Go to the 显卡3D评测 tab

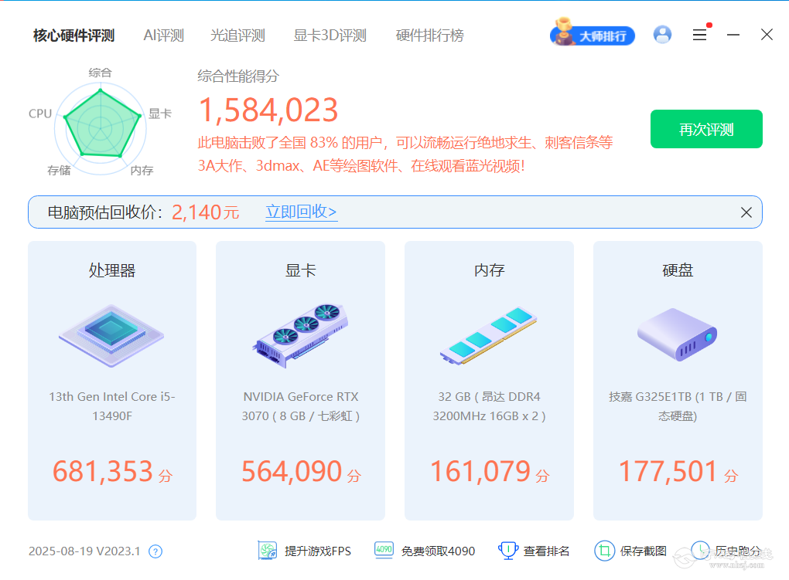(x=330, y=36)
